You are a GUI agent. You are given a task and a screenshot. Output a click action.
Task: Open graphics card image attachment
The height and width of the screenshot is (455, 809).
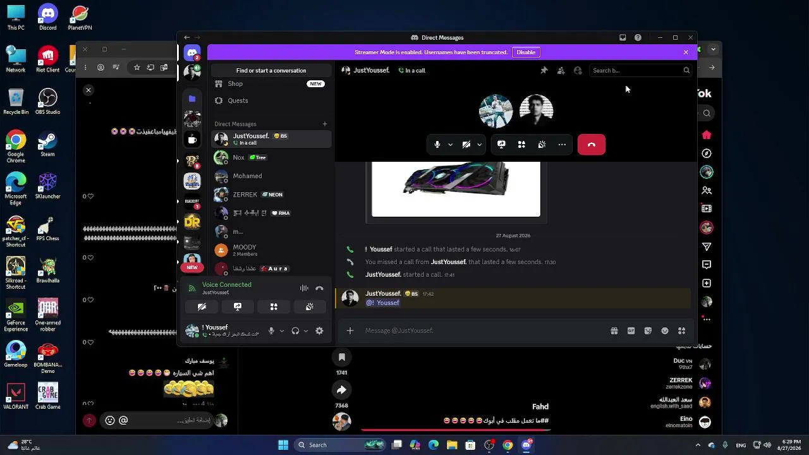456,189
